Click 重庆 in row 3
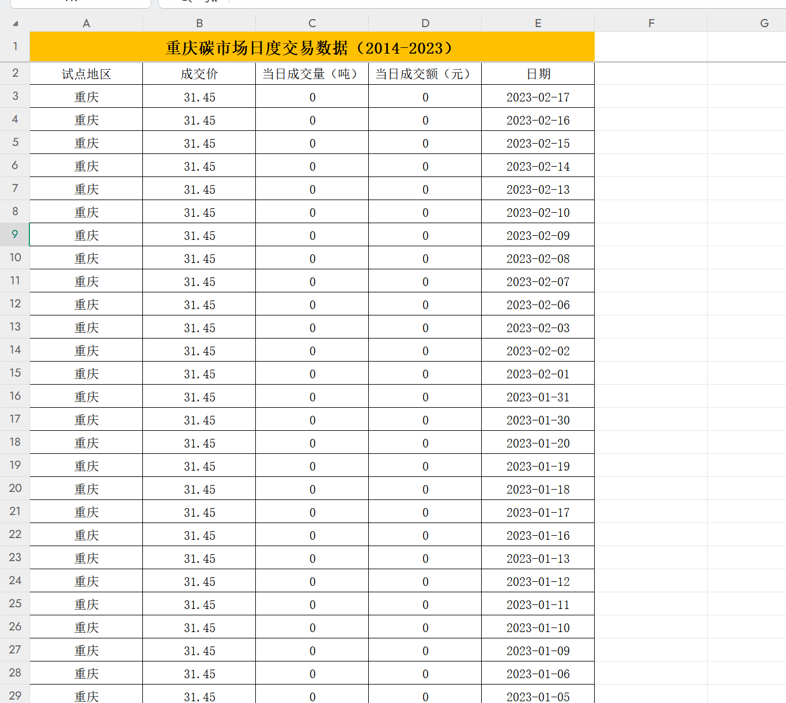Screen dimensions: 786x703 pos(86,97)
